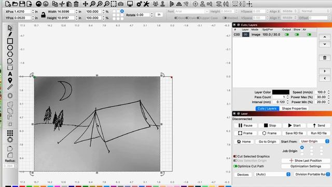Click the black Layer Color swatch
The height and width of the screenshot is (187, 332).
281,92
